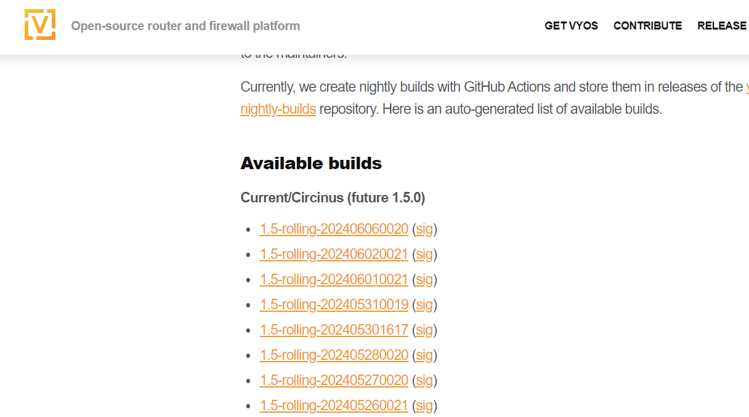Download build 1.5-rolling-202405310019
Viewport: 749px width, 417px height.
point(334,305)
